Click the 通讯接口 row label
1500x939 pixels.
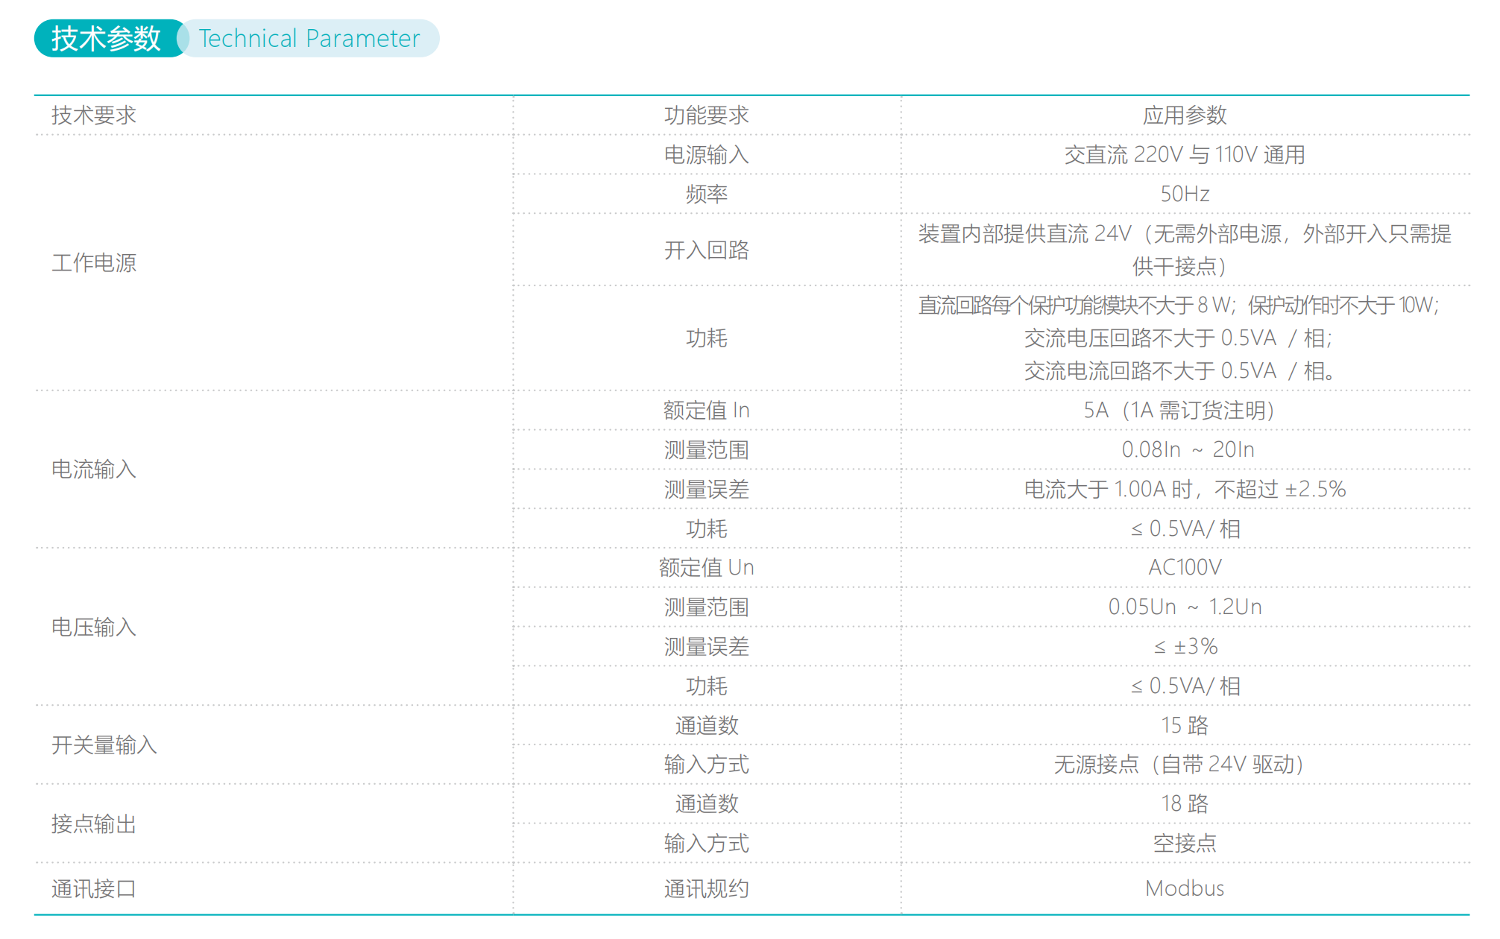pos(91,888)
